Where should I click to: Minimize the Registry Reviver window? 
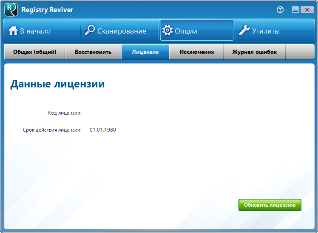[x=295, y=10]
